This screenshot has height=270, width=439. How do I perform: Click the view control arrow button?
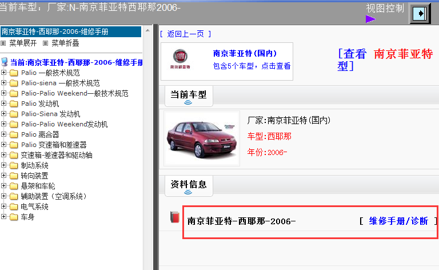click(x=420, y=13)
